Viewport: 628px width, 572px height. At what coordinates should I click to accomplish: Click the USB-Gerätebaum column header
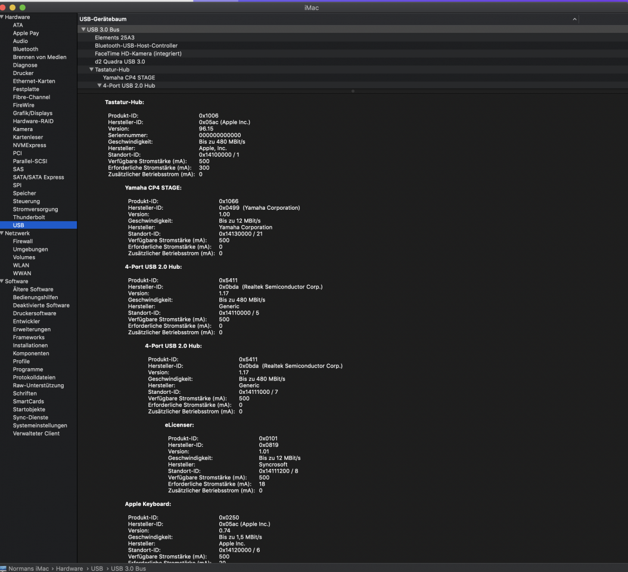[103, 19]
